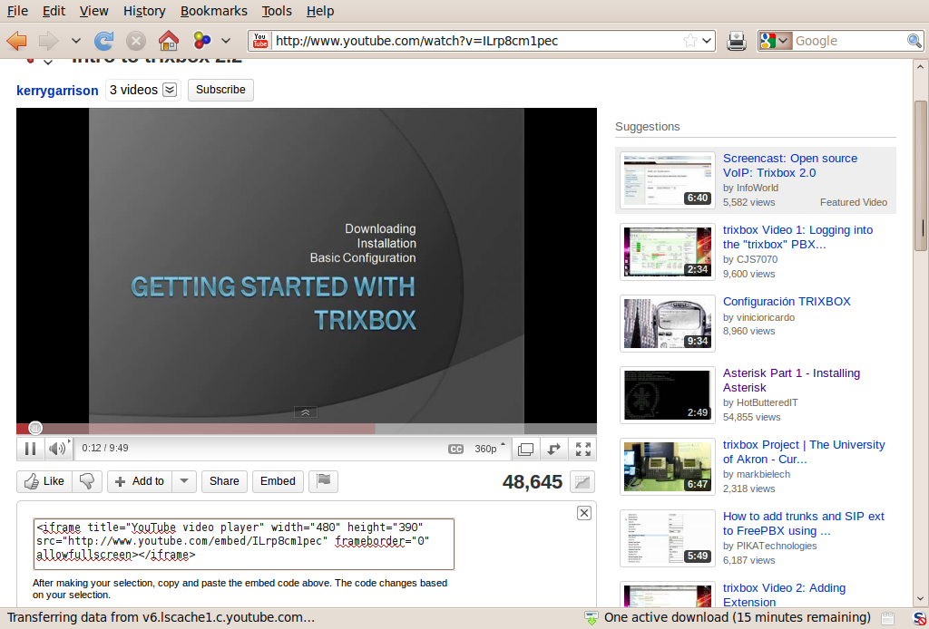Open the Add to dropdown arrow
The width and height of the screenshot is (929, 629).
click(x=184, y=481)
